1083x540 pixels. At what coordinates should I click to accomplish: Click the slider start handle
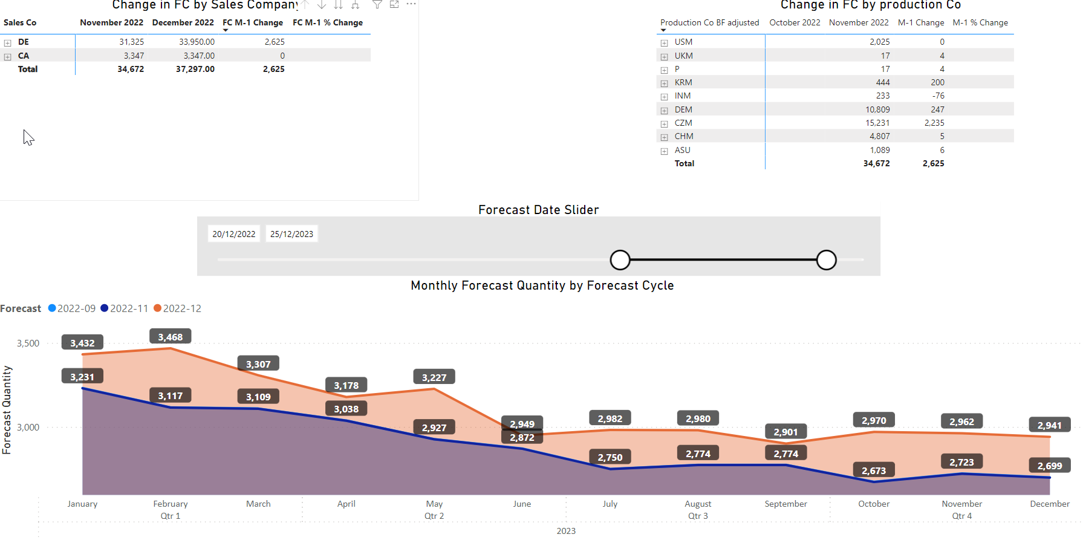pyautogui.click(x=620, y=260)
